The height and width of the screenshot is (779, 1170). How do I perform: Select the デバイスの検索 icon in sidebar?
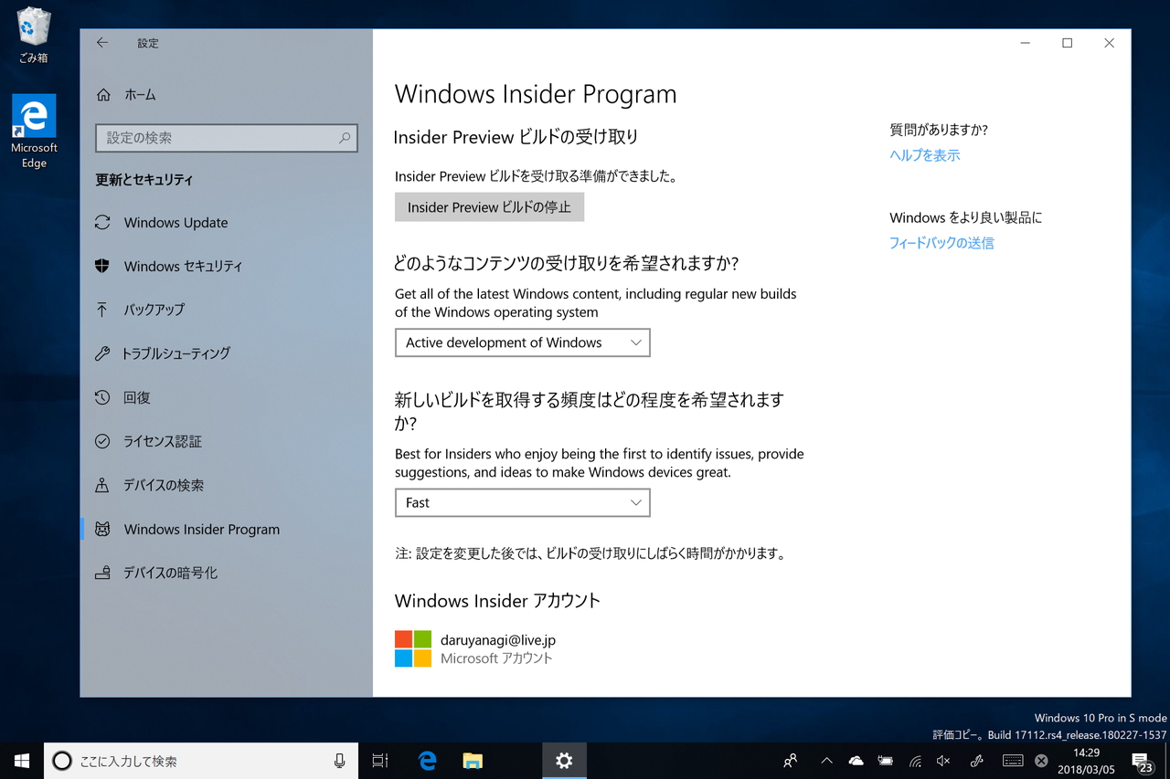coord(103,485)
